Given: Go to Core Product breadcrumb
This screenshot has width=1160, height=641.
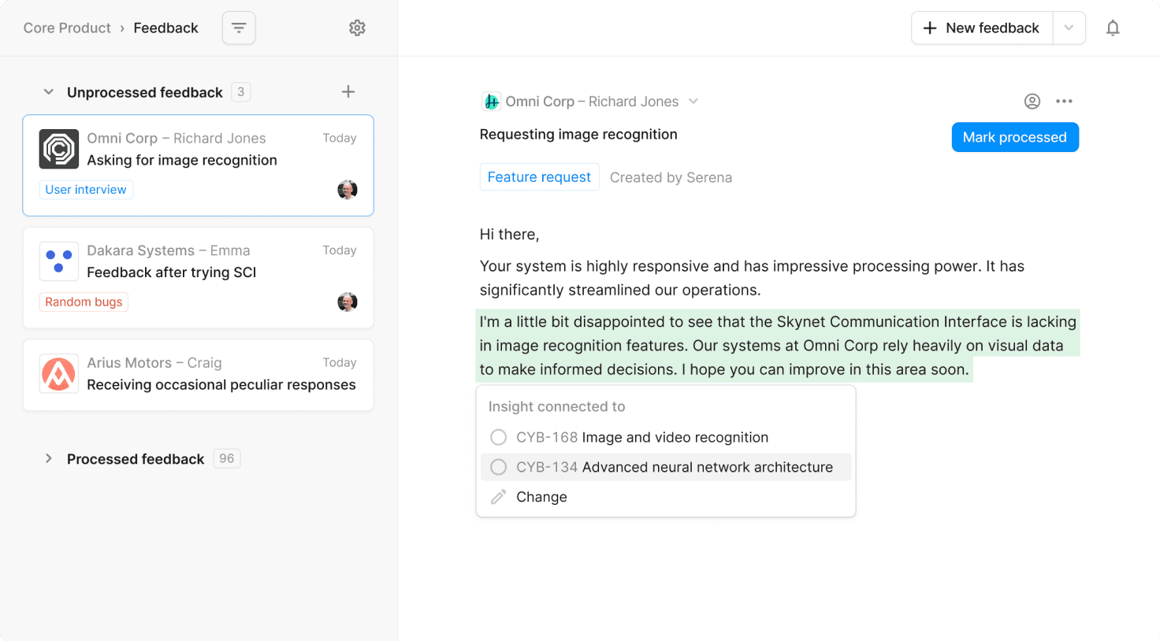Looking at the screenshot, I should point(67,28).
